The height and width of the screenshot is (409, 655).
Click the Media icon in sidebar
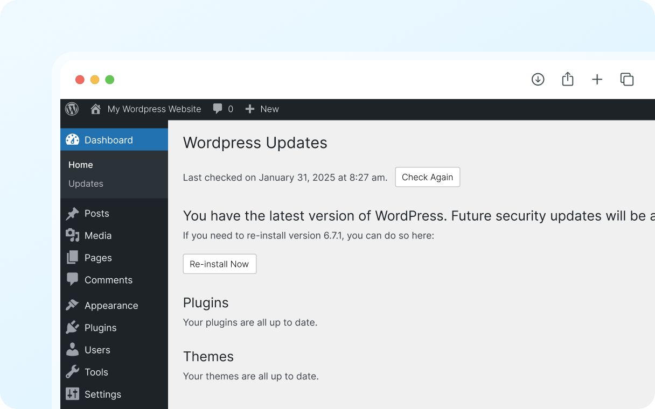click(72, 236)
